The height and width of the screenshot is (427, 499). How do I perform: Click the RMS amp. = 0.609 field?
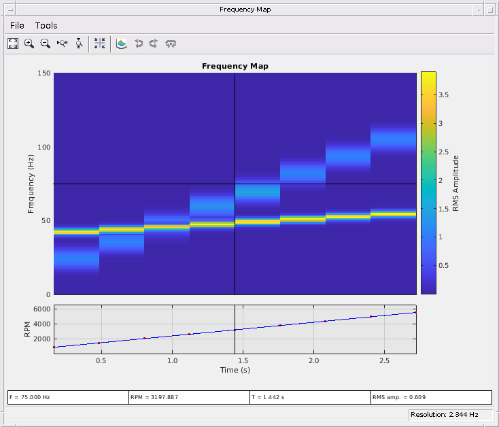click(x=430, y=397)
